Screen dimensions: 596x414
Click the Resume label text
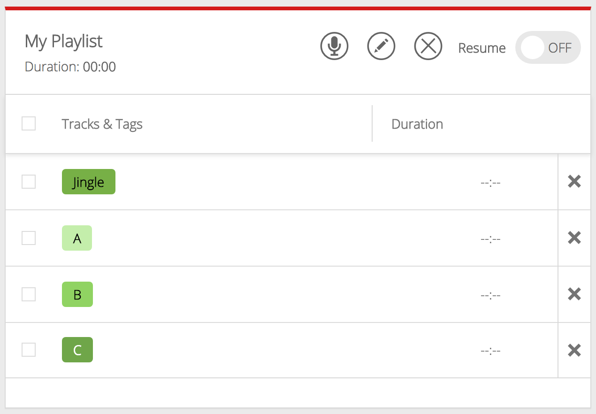pyautogui.click(x=482, y=48)
